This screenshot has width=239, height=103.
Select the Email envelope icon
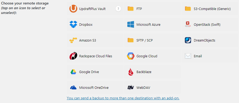[188, 56]
